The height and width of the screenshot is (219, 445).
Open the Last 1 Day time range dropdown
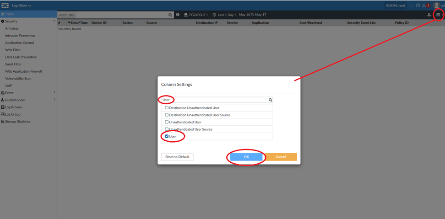(x=224, y=15)
